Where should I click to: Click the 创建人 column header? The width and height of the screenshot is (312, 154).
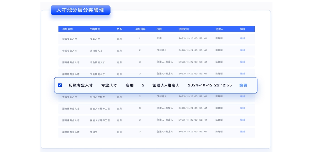pyautogui.click(x=219, y=29)
